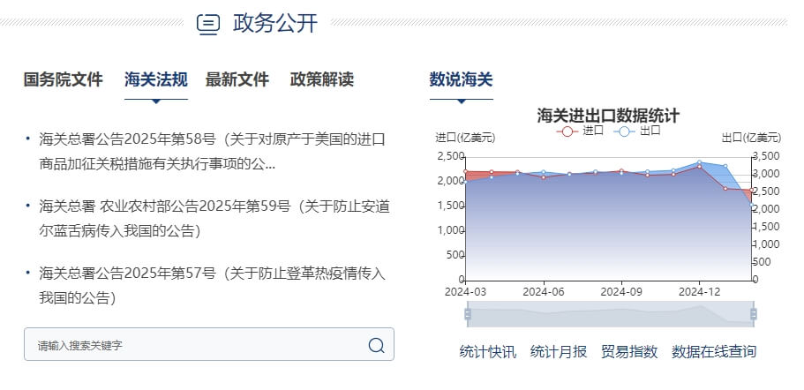
Task: Open 海关总署公告2025年第58号 announcement
Action: [212, 151]
